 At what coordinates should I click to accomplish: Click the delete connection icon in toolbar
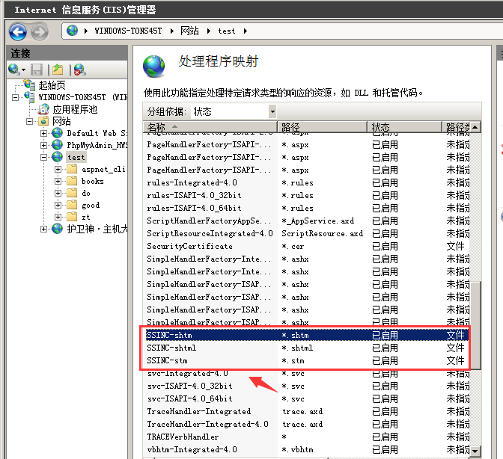[79, 70]
